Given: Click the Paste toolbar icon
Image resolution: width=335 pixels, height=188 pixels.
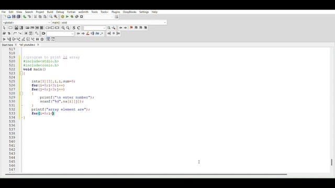Looking at the screenshot, I should pos(45,17).
